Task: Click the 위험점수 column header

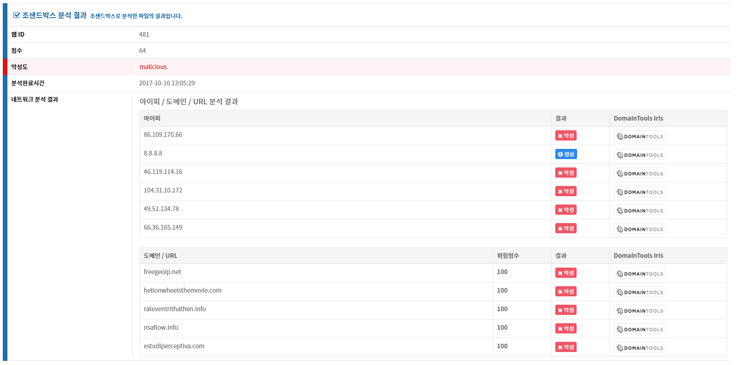Action: coord(508,256)
